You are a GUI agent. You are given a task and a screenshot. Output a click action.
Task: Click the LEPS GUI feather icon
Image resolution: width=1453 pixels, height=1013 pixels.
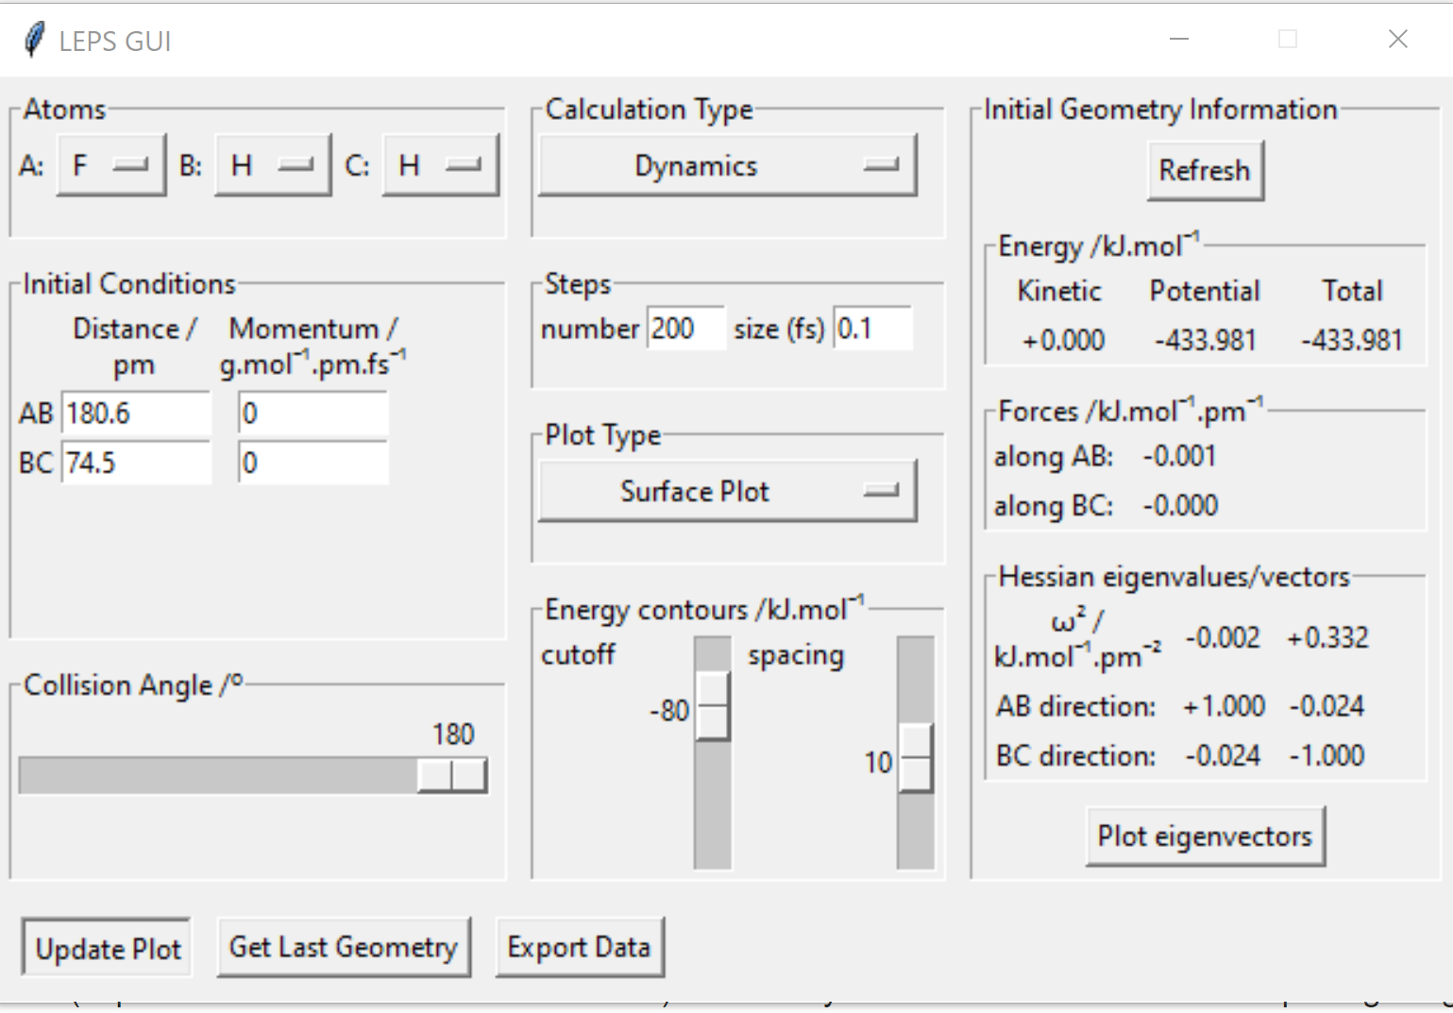point(34,40)
